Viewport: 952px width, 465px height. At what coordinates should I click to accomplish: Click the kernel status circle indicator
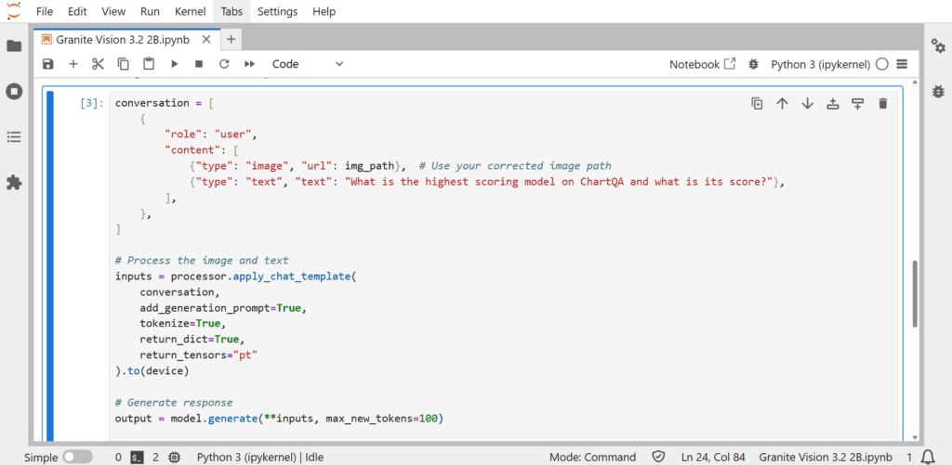tap(882, 64)
